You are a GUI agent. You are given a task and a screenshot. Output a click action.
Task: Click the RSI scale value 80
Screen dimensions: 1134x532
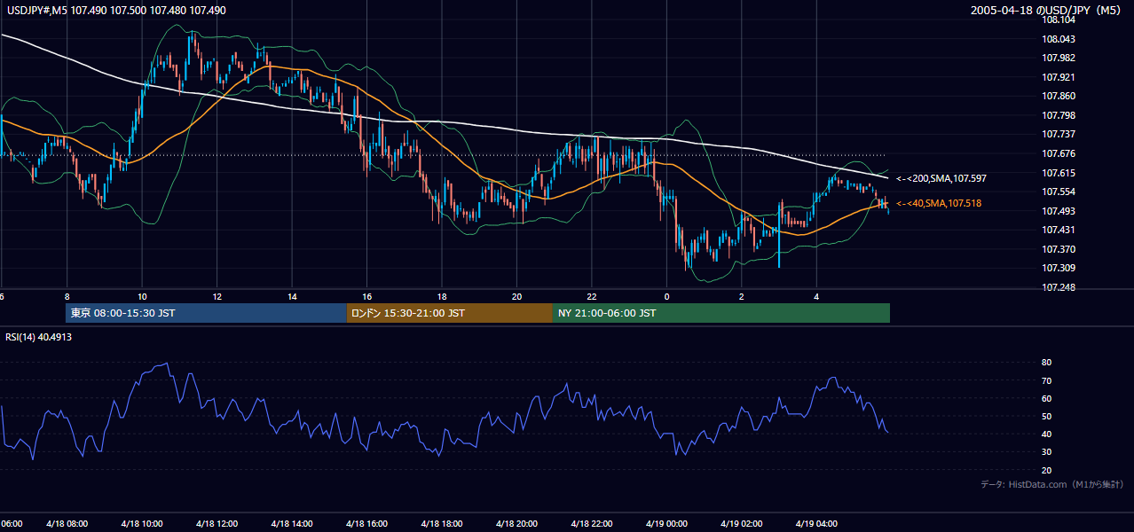pyautogui.click(x=1047, y=363)
